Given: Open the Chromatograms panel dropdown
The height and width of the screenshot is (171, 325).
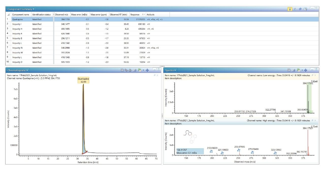Looking at the screenshot, I should pos(27,70).
